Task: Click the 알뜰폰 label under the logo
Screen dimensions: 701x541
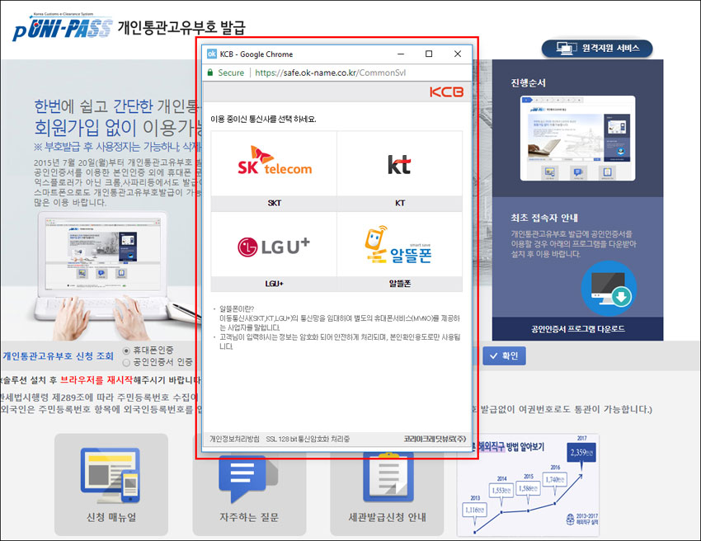Action: [x=400, y=284]
